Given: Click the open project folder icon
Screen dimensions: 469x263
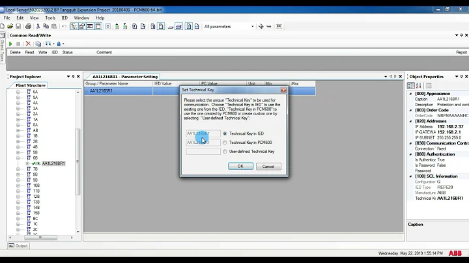Looking at the screenshot, I should [10, 26].
